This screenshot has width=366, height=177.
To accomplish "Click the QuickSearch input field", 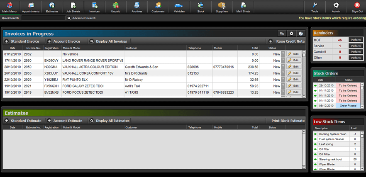I will click(44, 18).
